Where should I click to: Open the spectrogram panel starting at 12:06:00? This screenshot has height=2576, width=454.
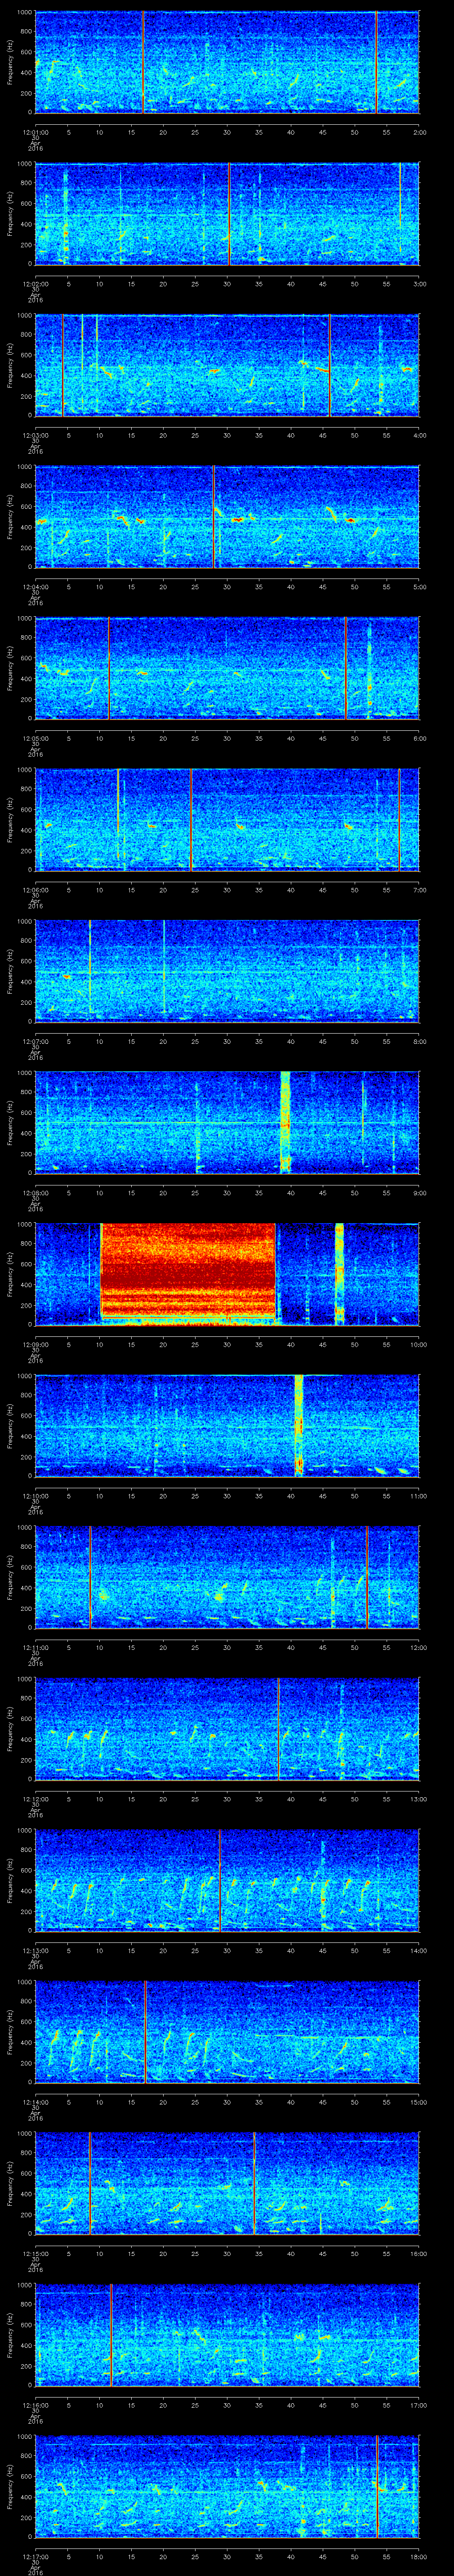click(x=227, y=820)
